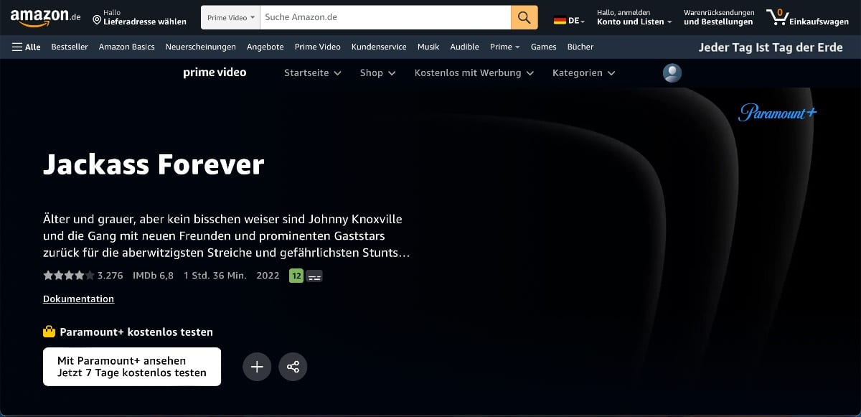Open Amazon Basics in navigation bar
Screen dimensions: 861x417
click(127, 47)
